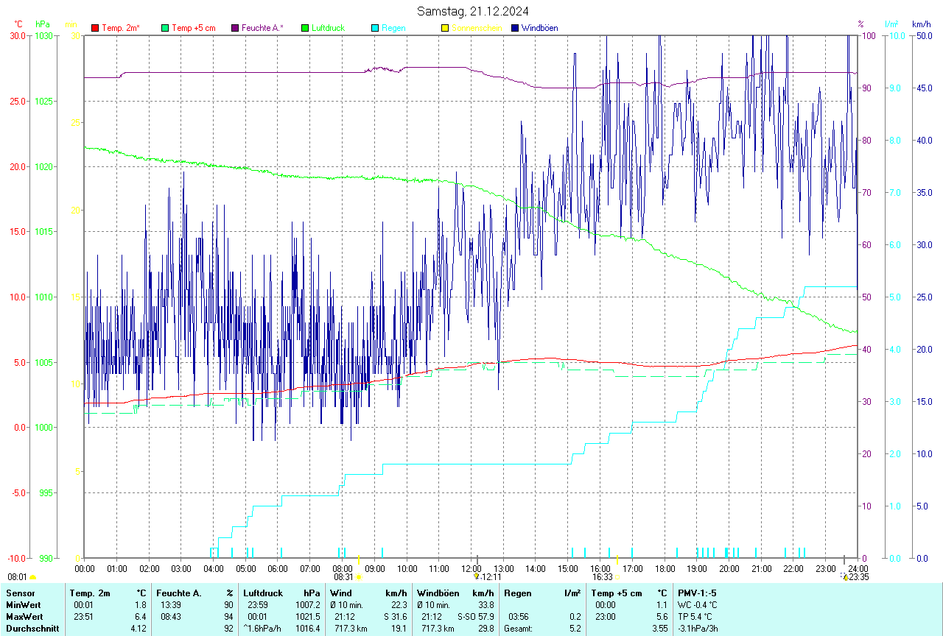Click the average gust value 29.8
Image resolution: width=943 pixels, height=636 pixels.
click(485, 629)
